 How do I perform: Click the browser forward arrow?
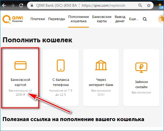(x=13, y=5)
